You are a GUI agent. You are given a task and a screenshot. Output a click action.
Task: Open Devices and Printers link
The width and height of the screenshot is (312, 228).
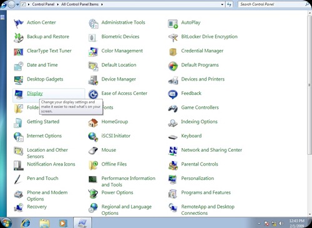pos(203,79)
